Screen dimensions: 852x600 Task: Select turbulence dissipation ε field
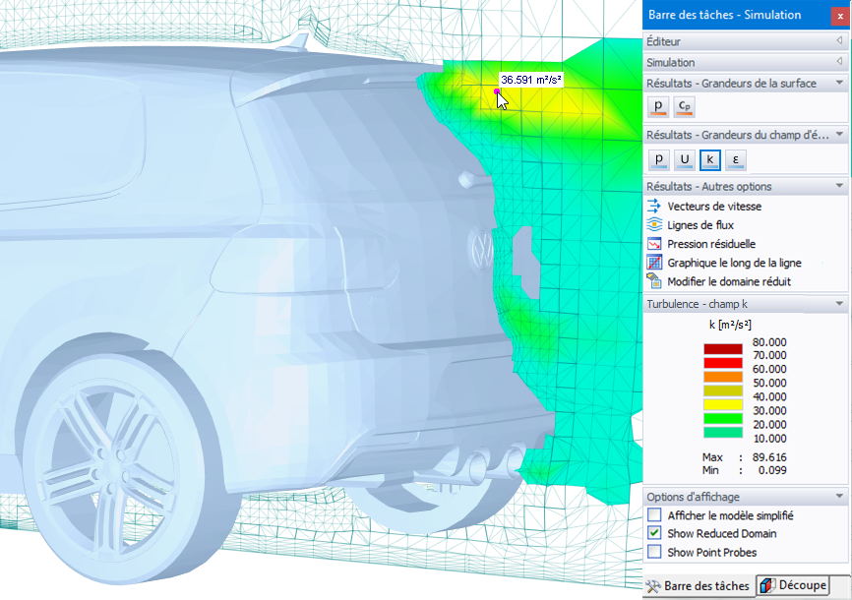pos(736,159)
